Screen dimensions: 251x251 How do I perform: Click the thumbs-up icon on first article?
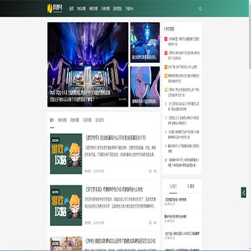(x=150, y=171)
